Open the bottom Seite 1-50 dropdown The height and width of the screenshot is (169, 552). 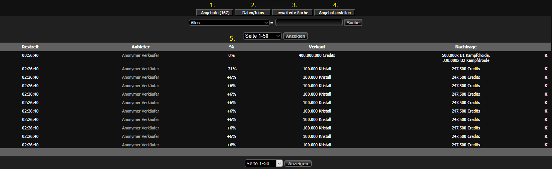click(x=264, y=163)
